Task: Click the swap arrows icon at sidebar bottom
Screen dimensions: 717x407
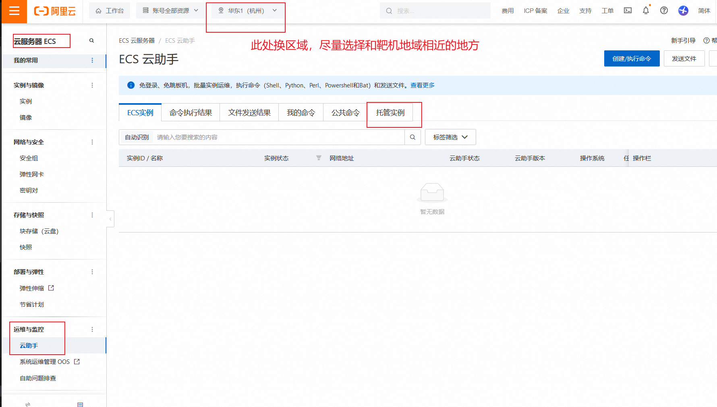Action: tap(28, 404)
